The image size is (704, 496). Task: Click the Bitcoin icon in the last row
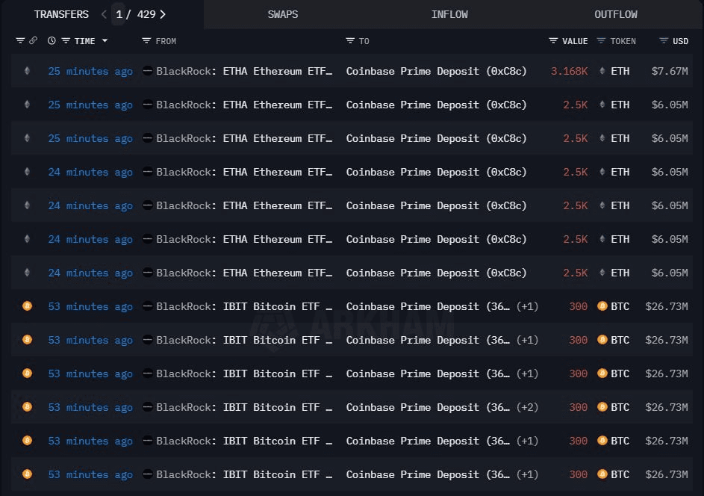(x=28, y=474)
